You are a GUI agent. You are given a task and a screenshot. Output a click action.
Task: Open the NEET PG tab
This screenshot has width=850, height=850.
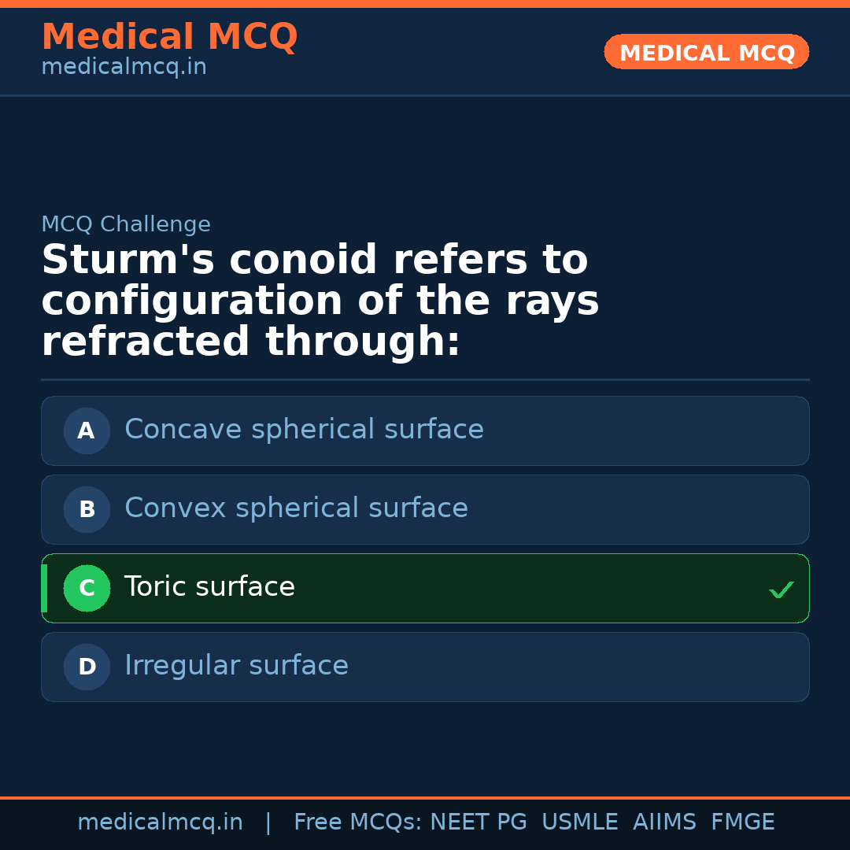[478, 822]
